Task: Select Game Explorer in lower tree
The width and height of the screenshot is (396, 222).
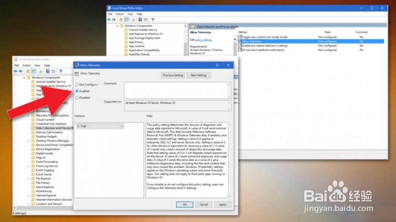Action: [x=45, y=187]
